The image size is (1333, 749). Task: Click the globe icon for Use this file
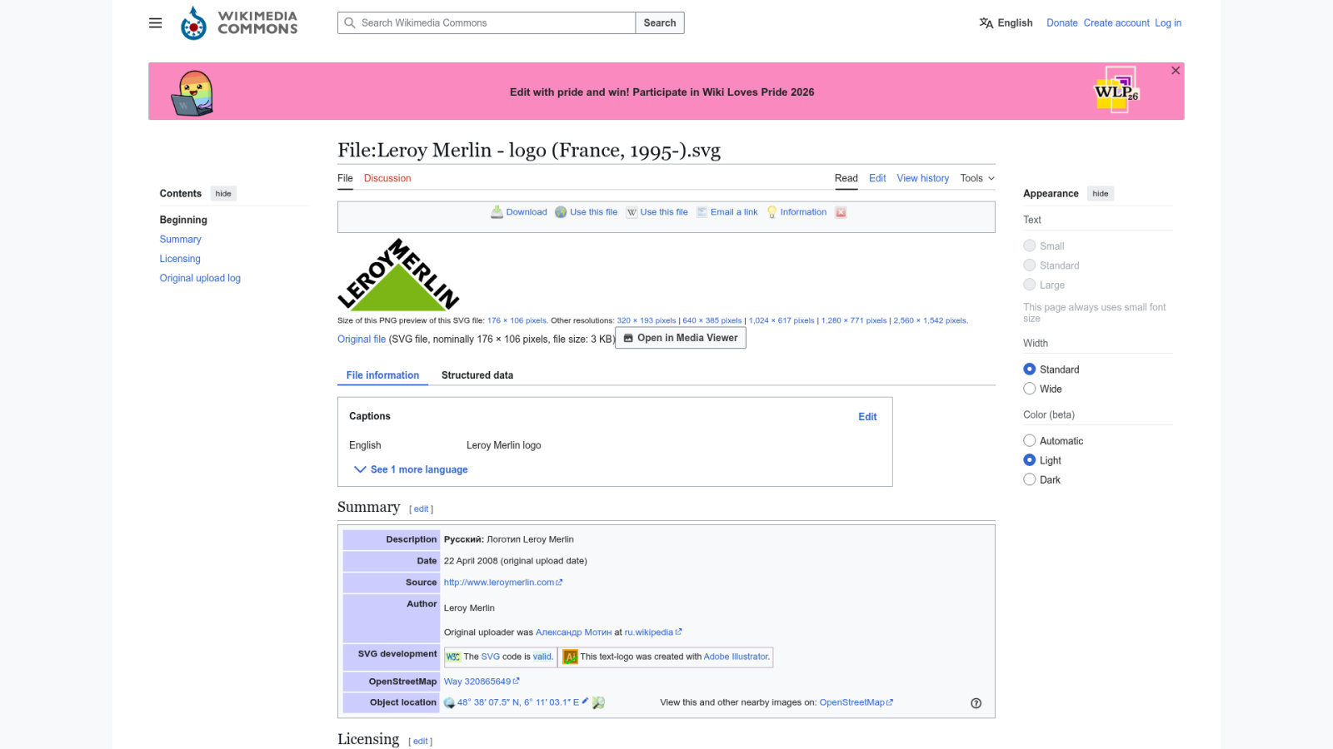561,212
